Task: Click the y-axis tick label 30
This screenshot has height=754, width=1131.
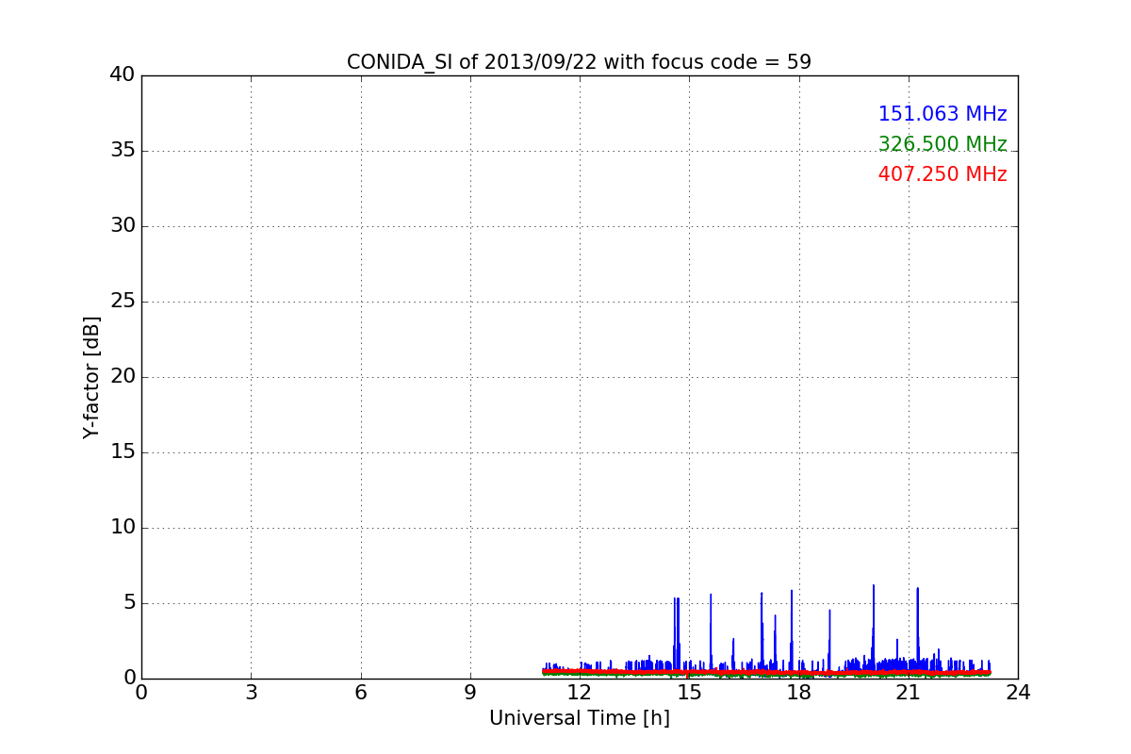Action: 123,226
